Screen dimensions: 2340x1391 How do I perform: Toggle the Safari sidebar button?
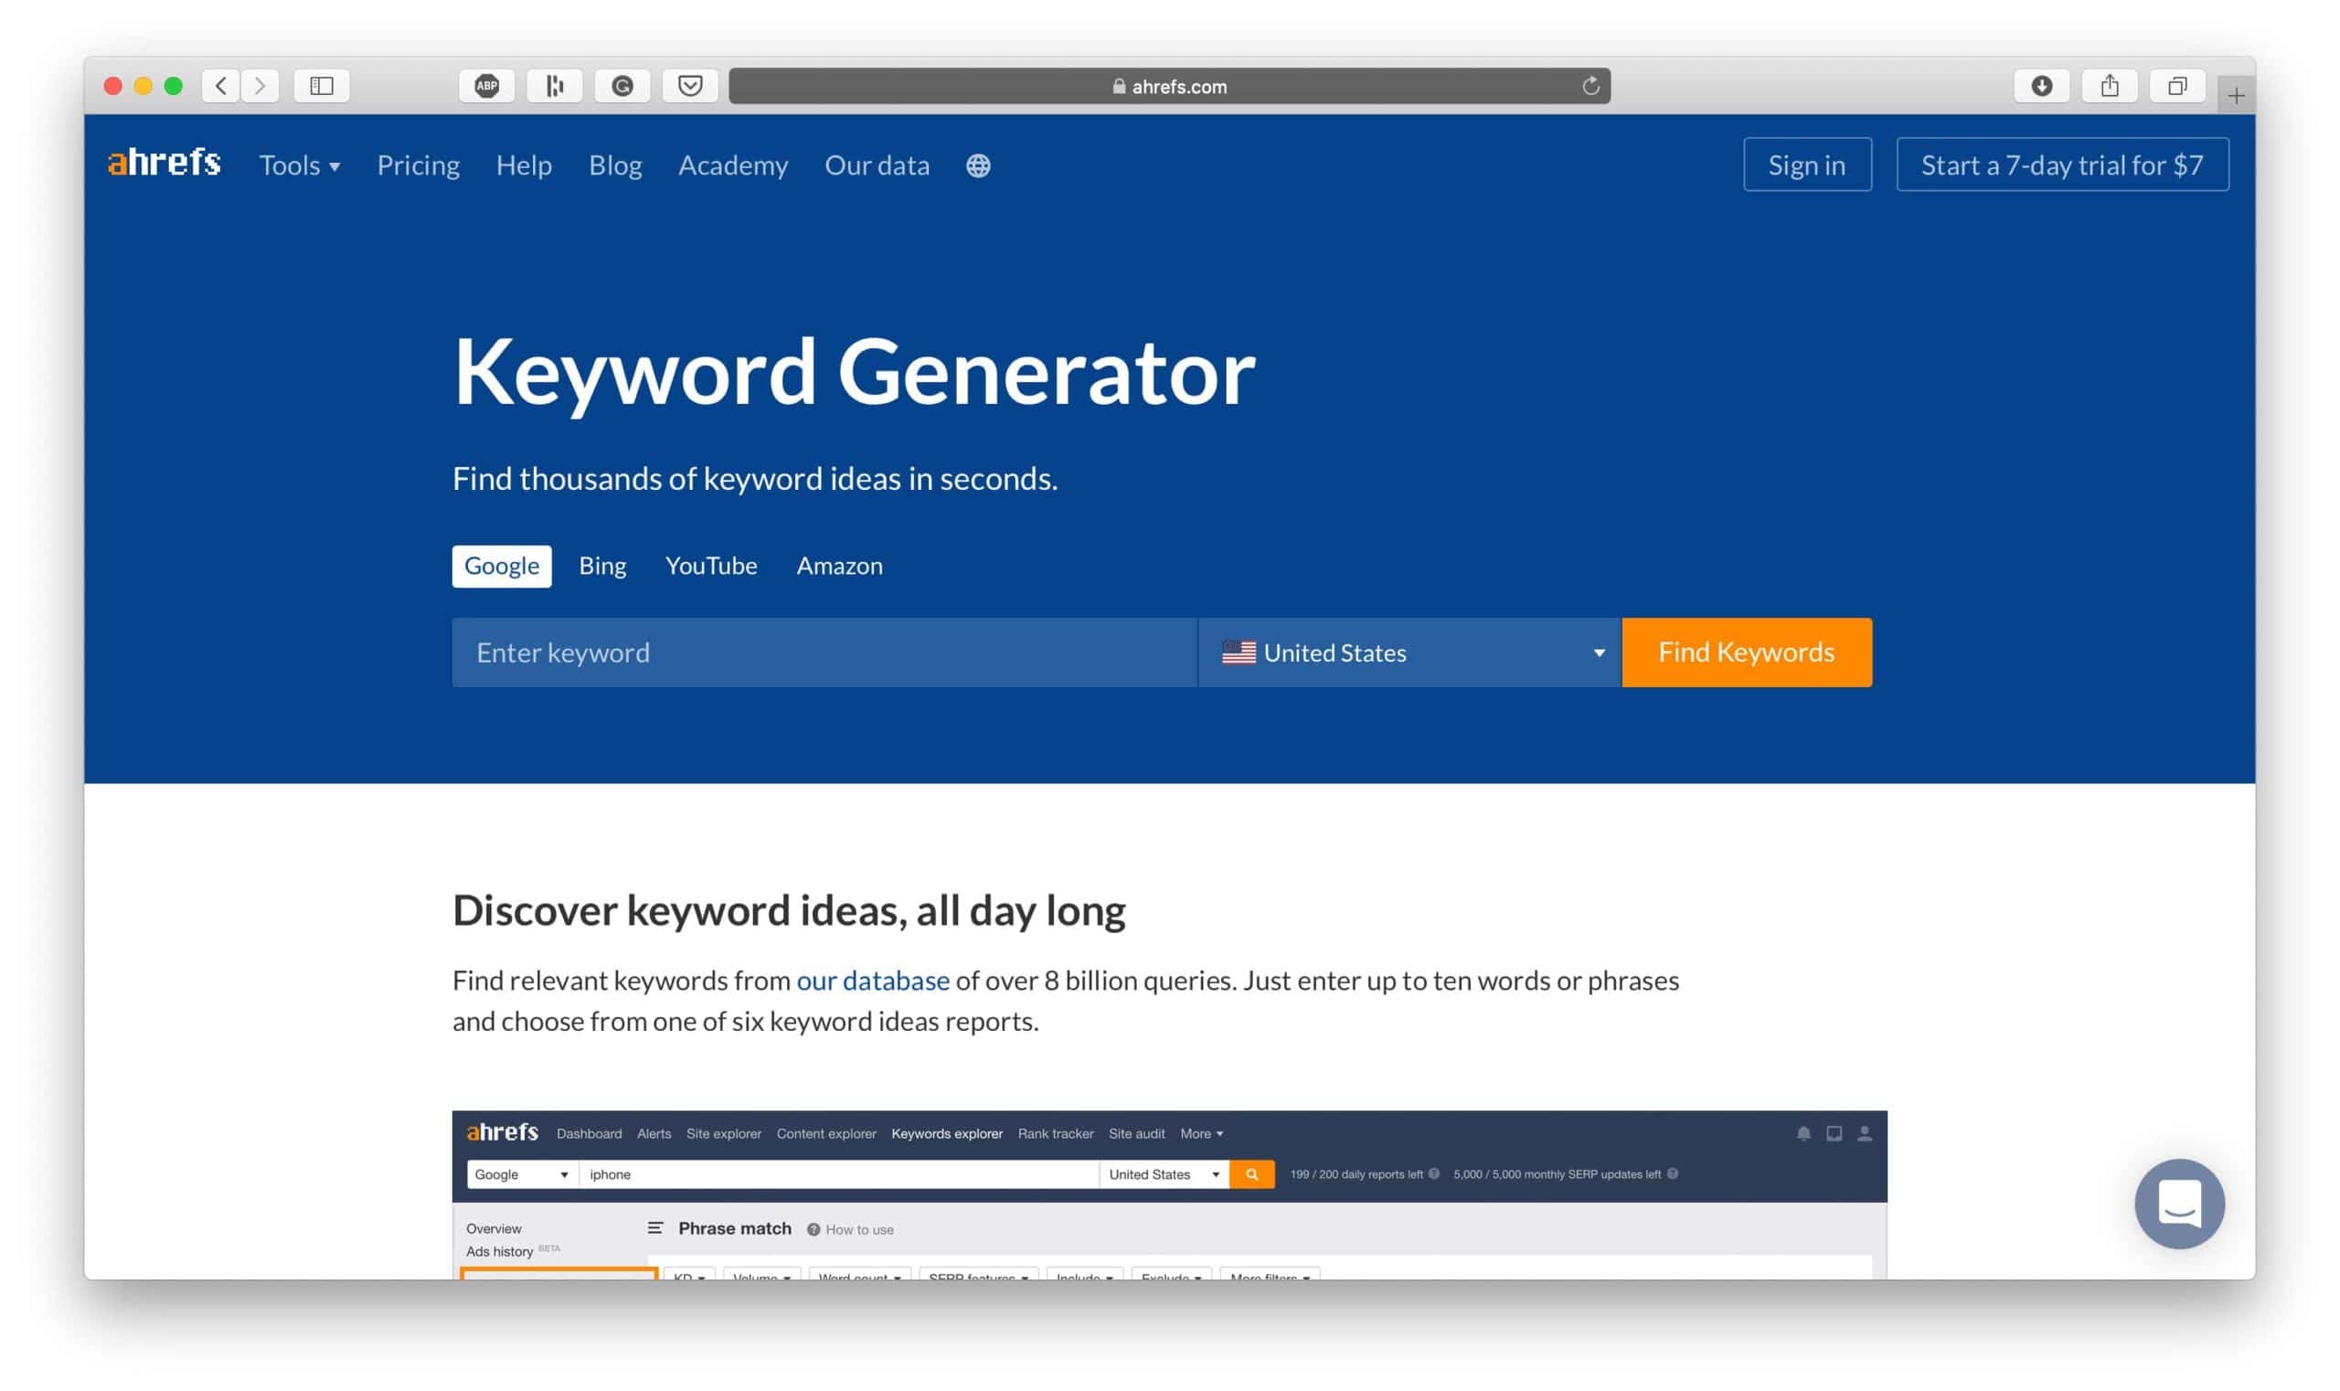pyautogui.click(x=322, y=86)
